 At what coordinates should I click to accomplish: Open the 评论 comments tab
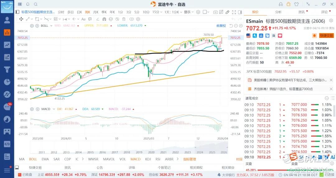click(324, 12)
